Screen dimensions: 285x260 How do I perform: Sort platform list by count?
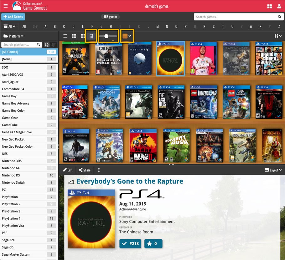pyautogui.click(x=54, y=45)
